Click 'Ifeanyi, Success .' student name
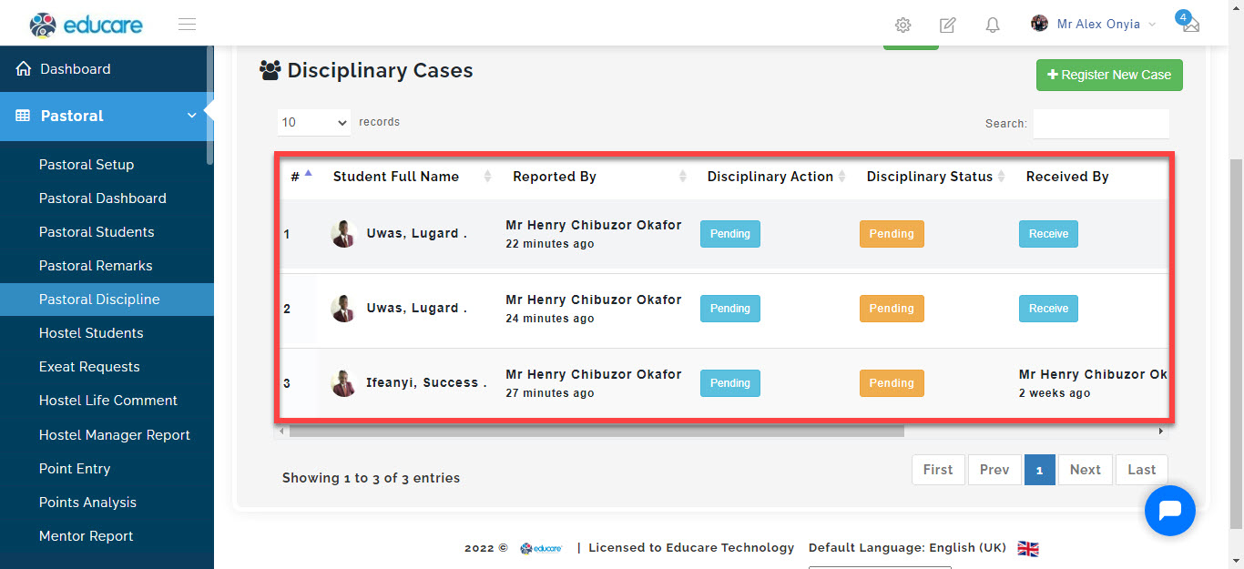Image resolution: width=1244 pixels, height=569 pixels. (x=426, y=383)
